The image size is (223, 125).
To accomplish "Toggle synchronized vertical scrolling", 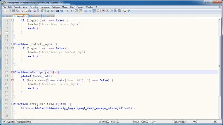I will tap(77, 11).
